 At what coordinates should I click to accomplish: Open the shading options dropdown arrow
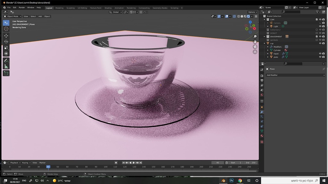pyautogui.click(x=252, y=16)
